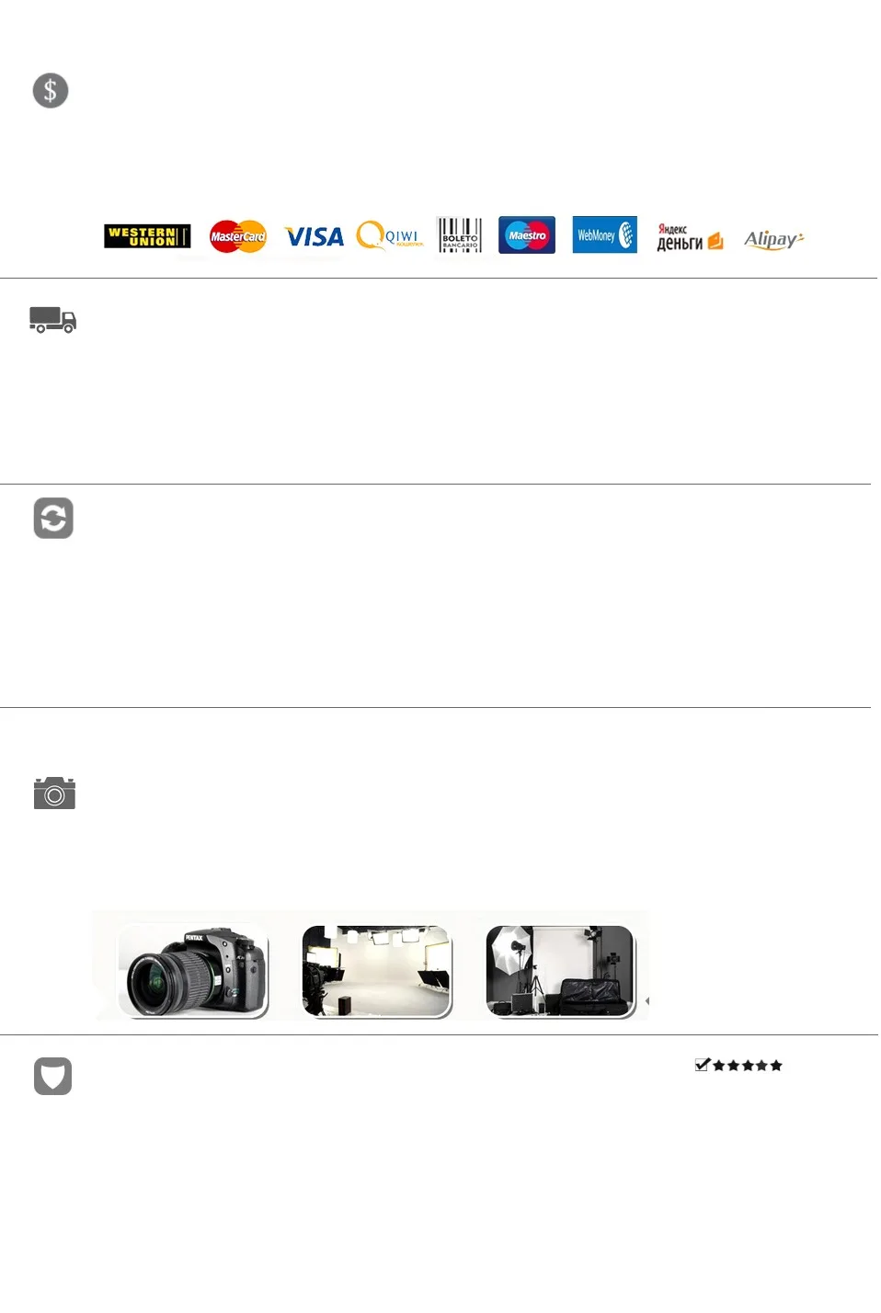Click small arrow right of studio thumbnails

pos(647,1000)
